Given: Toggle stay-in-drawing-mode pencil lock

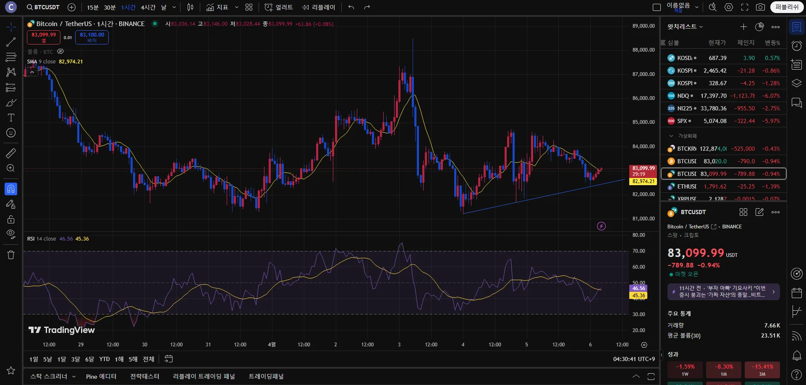Looking at the screenshot, I should (11, 204).
